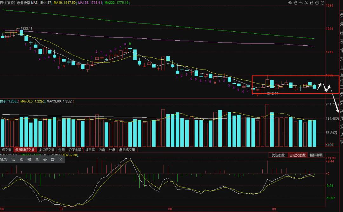The width and height of the screenshot is (343, 212).
Task: Open the 换手率 indicator tab
Action: tap(90, 150)
